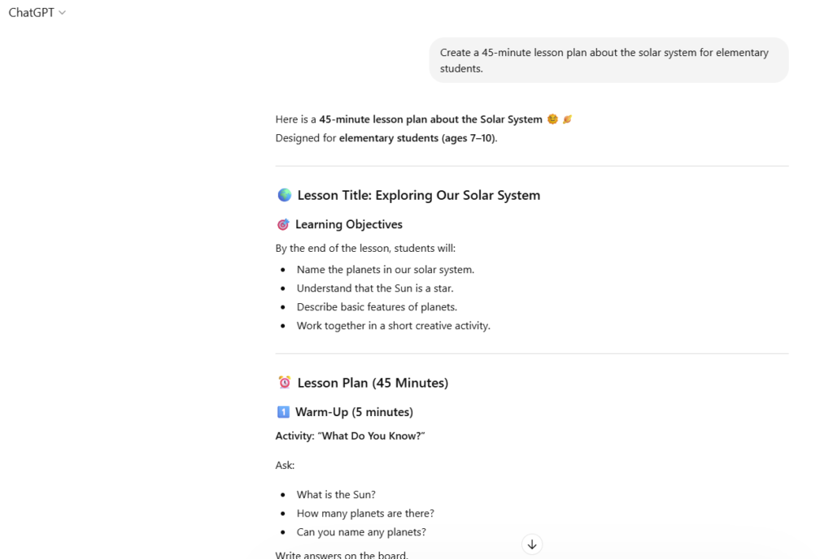Click the user prompt message bubble

(608, 60)
